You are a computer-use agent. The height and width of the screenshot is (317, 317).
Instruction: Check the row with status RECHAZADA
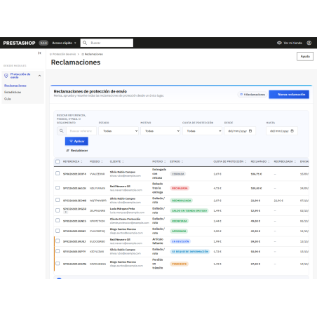(x=58, y=188)
